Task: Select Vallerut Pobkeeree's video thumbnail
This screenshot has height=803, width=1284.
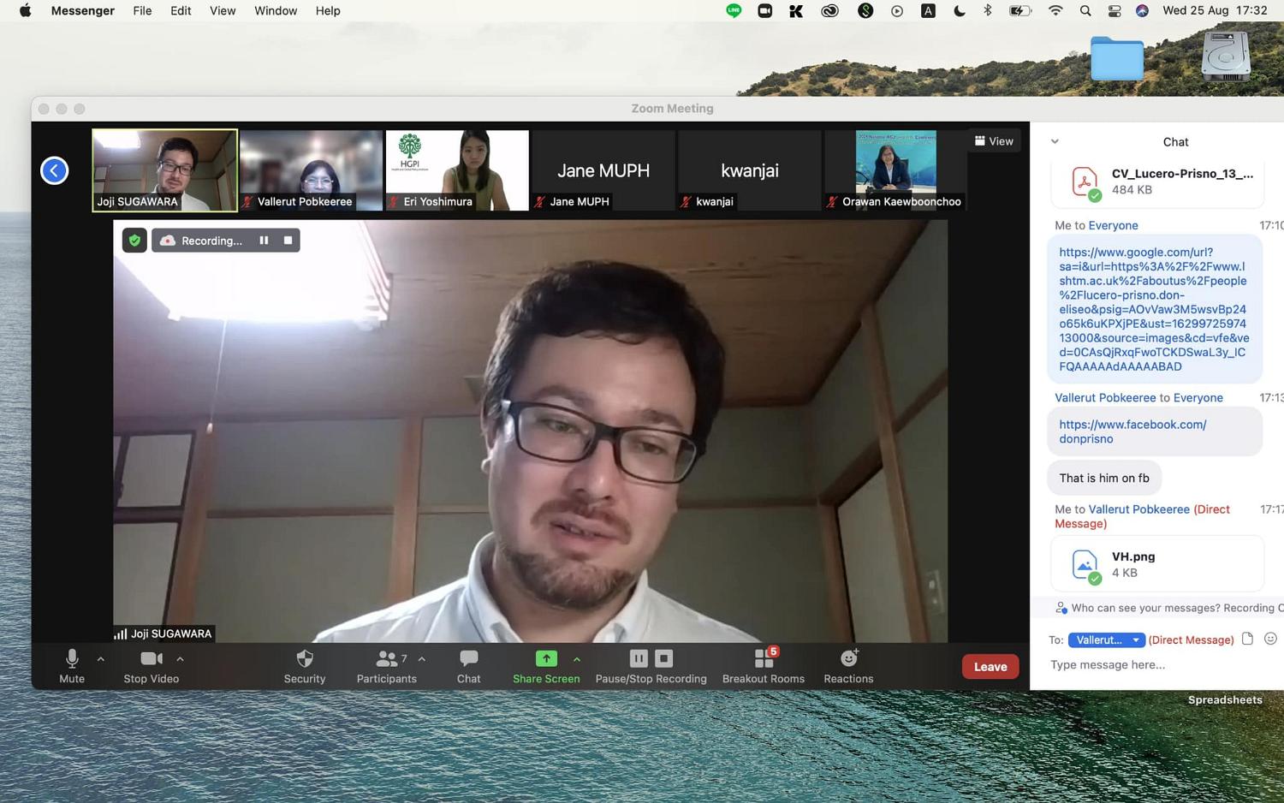Action: (311, 170)
